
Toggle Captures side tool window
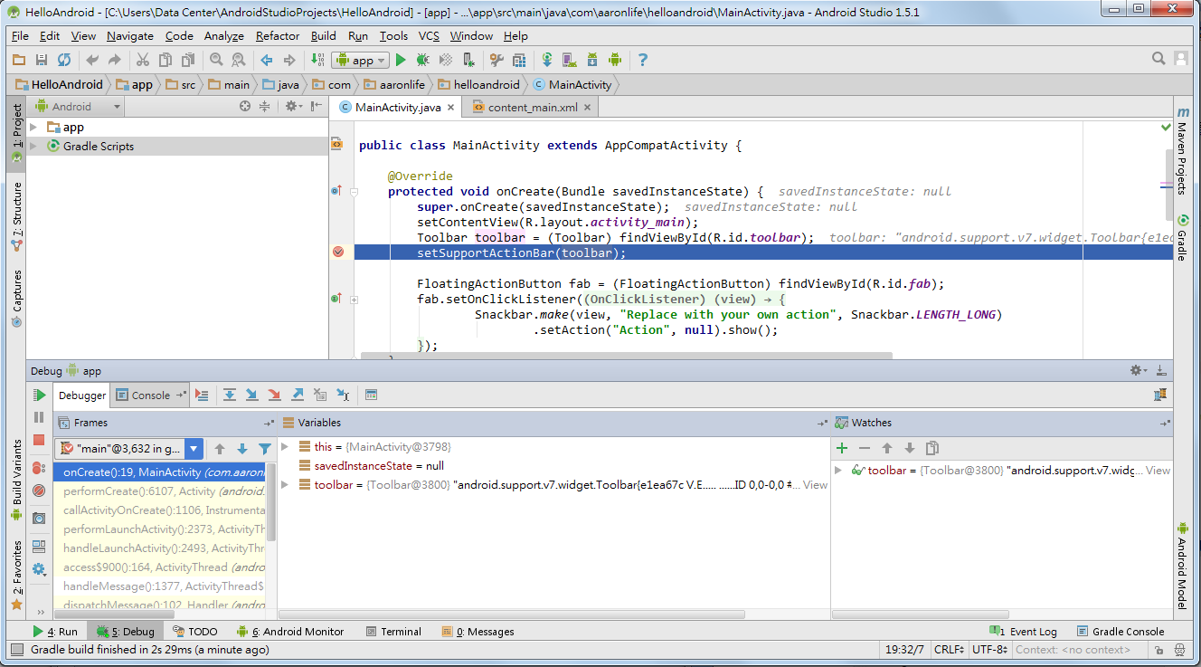(16, 298)
